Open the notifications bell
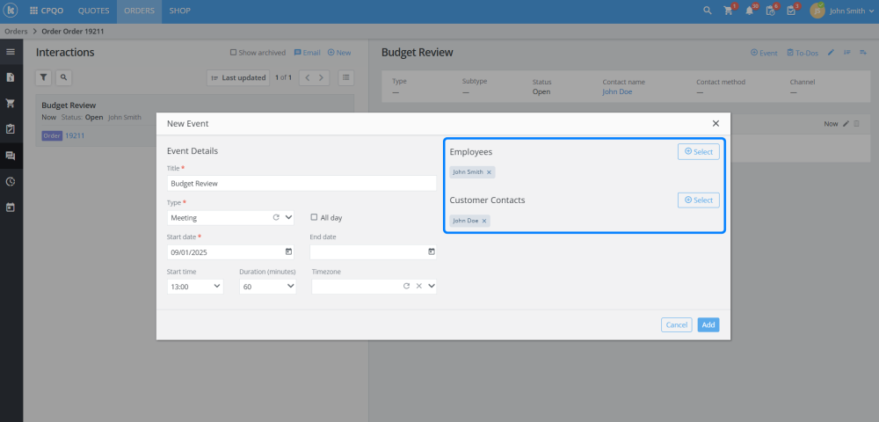 point(750,11)
